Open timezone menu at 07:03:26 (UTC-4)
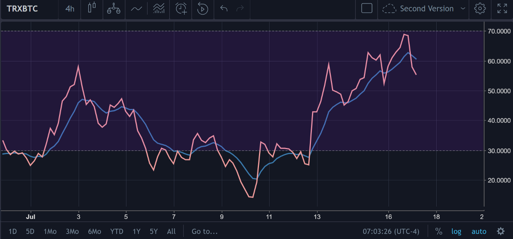Viewport: 513px width, 239px height. (391, 232)
